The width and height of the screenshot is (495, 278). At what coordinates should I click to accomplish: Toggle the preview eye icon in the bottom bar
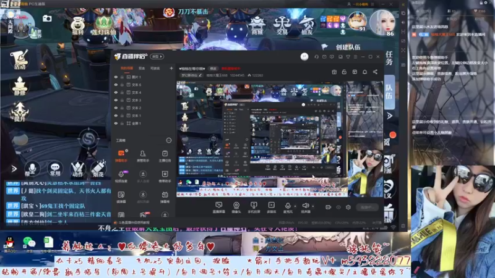click(338, 207)
